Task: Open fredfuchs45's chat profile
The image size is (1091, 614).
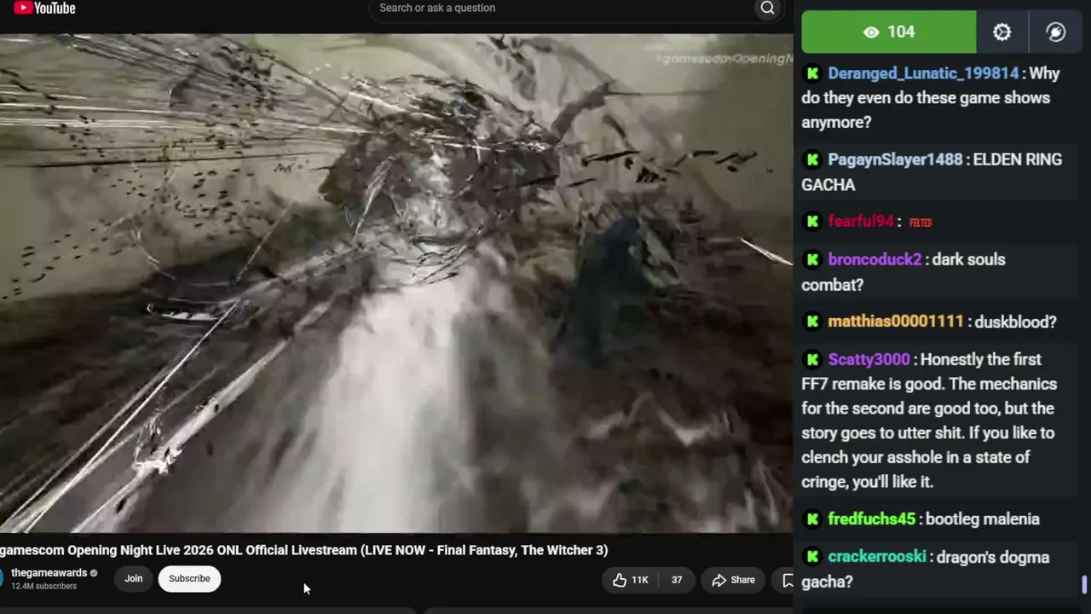Action: click(x=871, y=518)
